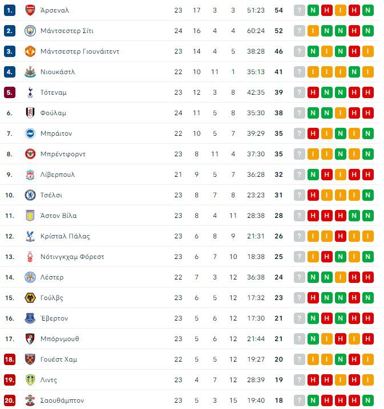
Task: Click the rank 5 position badge
Action: point(10,92)
